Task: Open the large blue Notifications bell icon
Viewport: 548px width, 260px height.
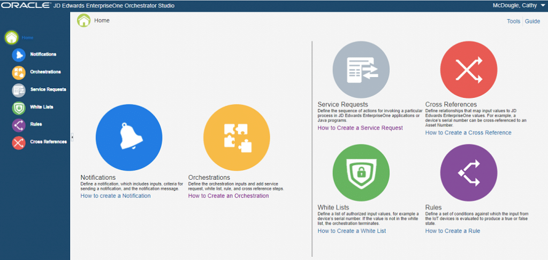Action: pyautogui.click(x=129, y=137)
